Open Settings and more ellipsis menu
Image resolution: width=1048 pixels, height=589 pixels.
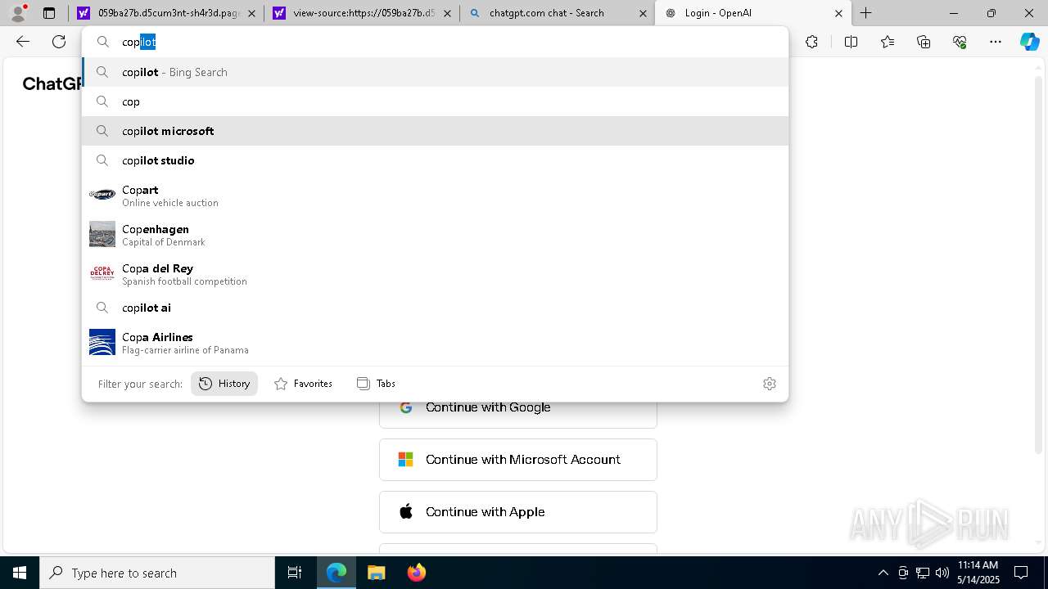tap(996, 42)
